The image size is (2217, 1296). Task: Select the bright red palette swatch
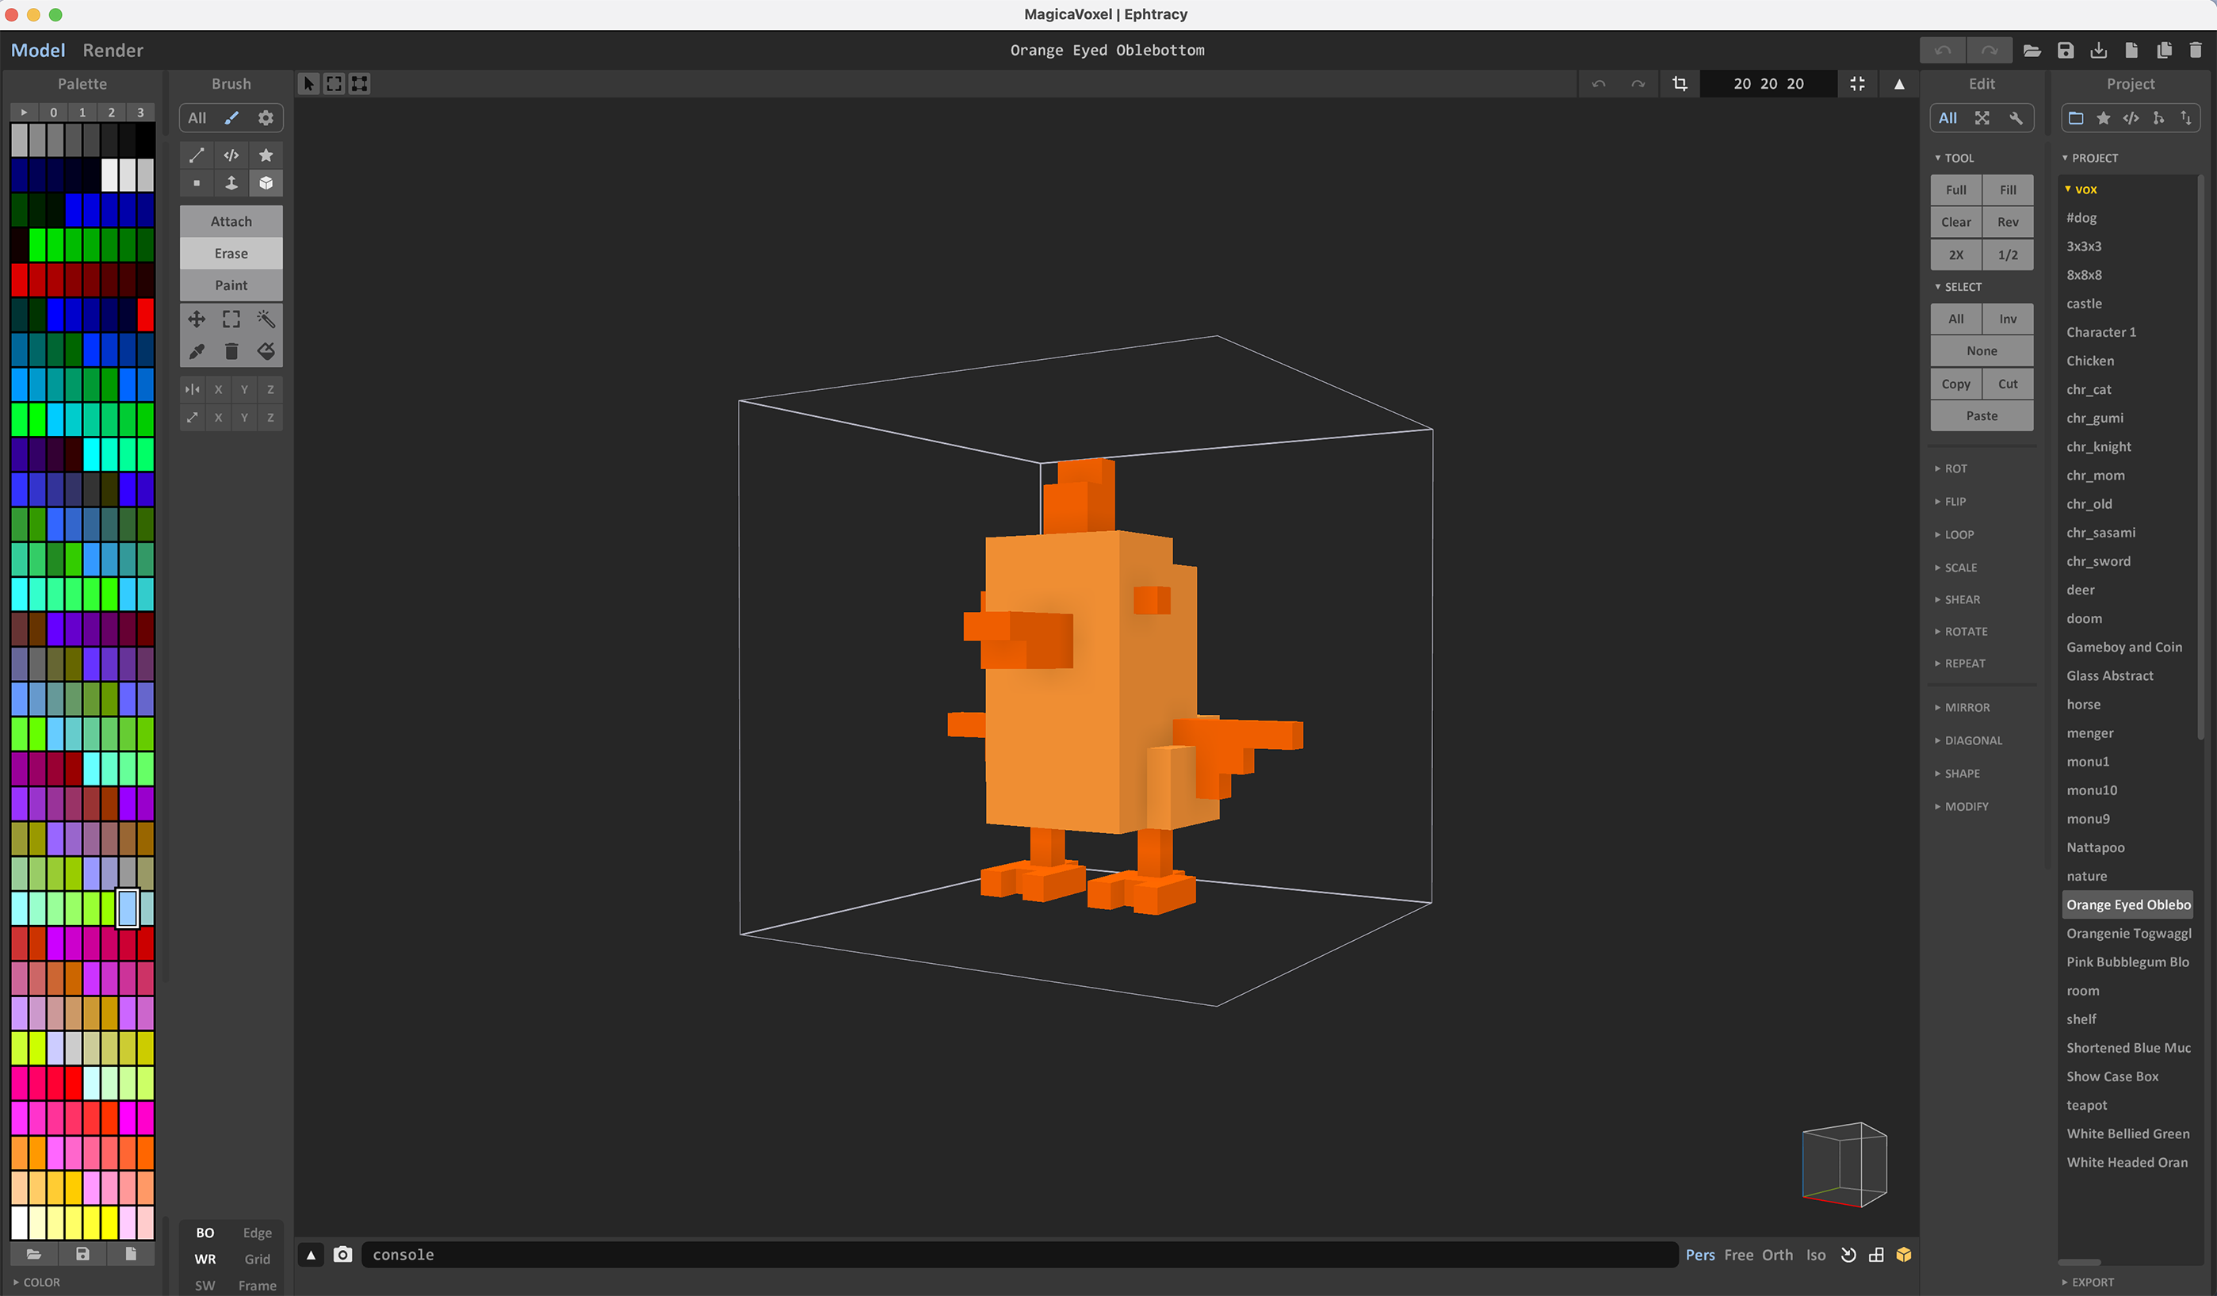[145, 315]
